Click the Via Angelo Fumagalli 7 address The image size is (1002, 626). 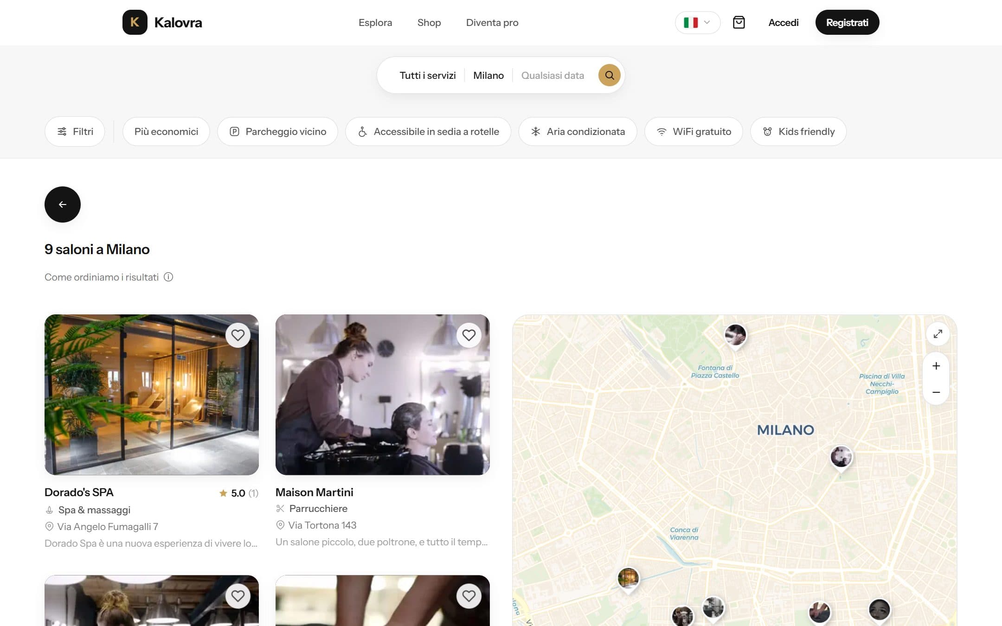pos(108,526)
